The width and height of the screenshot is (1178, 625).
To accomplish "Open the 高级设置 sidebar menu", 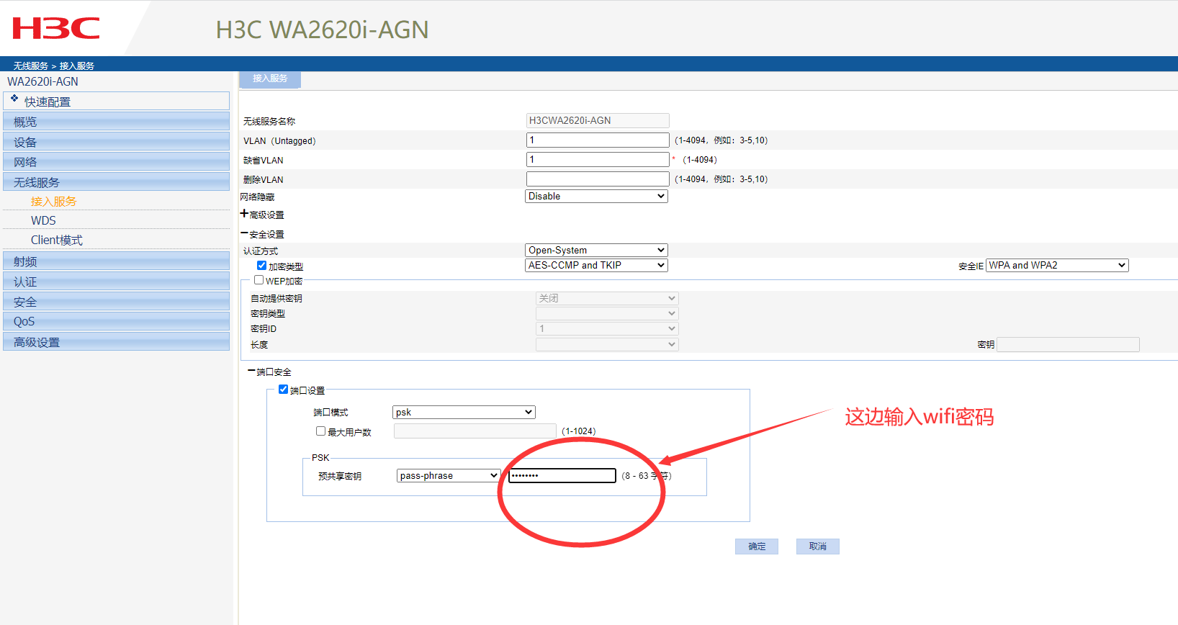I will tap(117, 341).
